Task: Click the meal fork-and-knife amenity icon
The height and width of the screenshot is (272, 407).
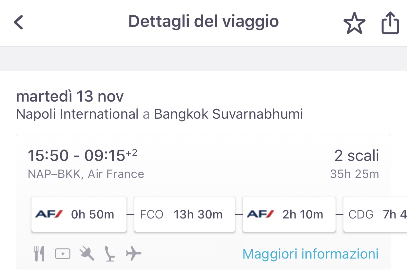Action: 40,254
